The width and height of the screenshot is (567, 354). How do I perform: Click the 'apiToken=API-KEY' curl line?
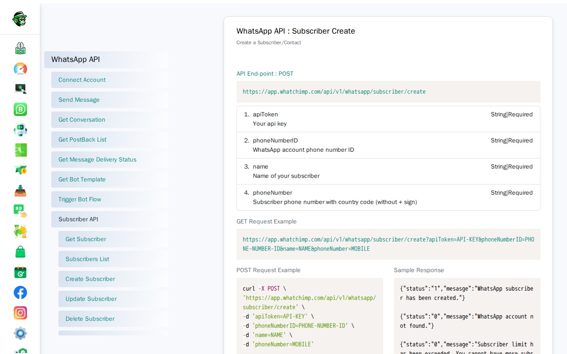278,316
